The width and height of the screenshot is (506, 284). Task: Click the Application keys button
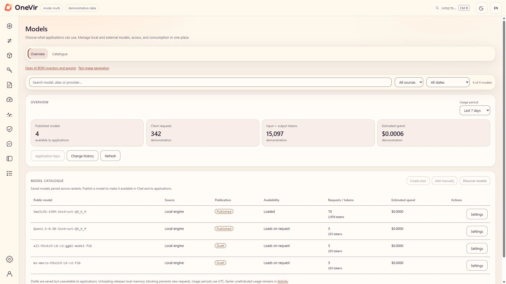point(48,156)
